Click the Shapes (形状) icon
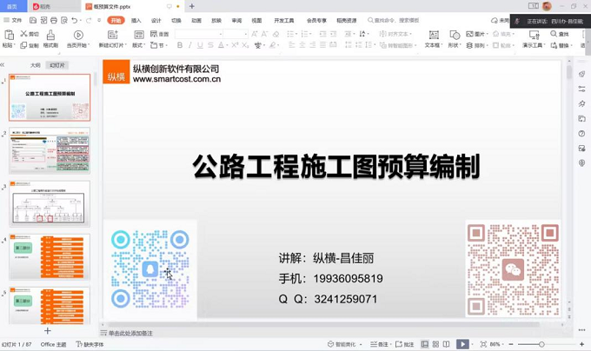The image size is (591, 351). [455, 35]
